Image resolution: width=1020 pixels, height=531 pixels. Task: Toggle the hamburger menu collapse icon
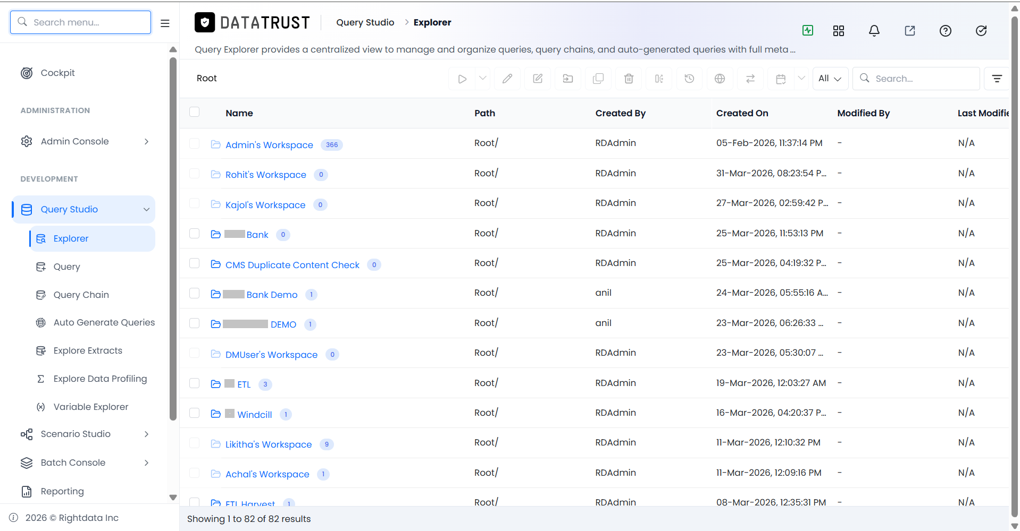point(165,23)
